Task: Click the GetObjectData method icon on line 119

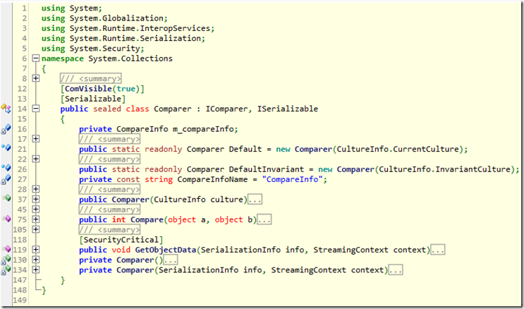Action: [5, 250]
